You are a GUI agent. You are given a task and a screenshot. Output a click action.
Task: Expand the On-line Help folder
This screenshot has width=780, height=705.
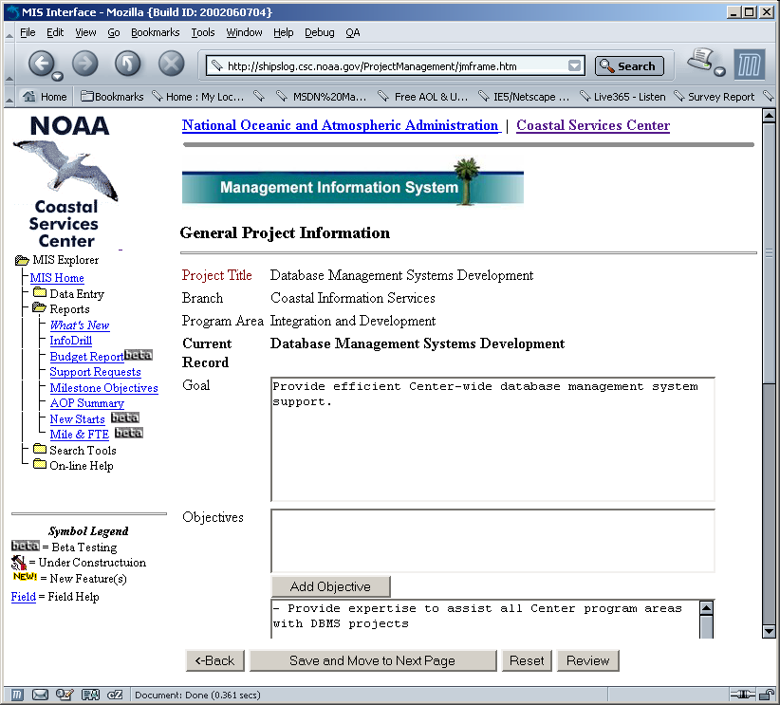coord(40,465)
